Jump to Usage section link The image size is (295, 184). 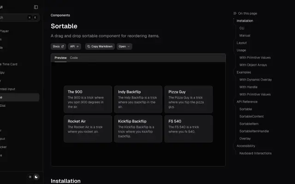point(241,50)
